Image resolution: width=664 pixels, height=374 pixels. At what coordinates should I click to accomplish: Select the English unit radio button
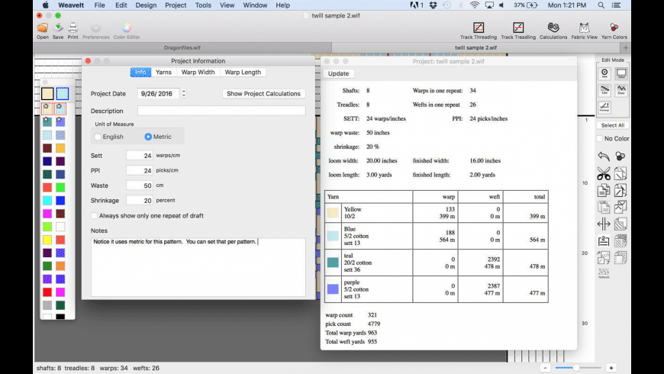coord(98,137)
